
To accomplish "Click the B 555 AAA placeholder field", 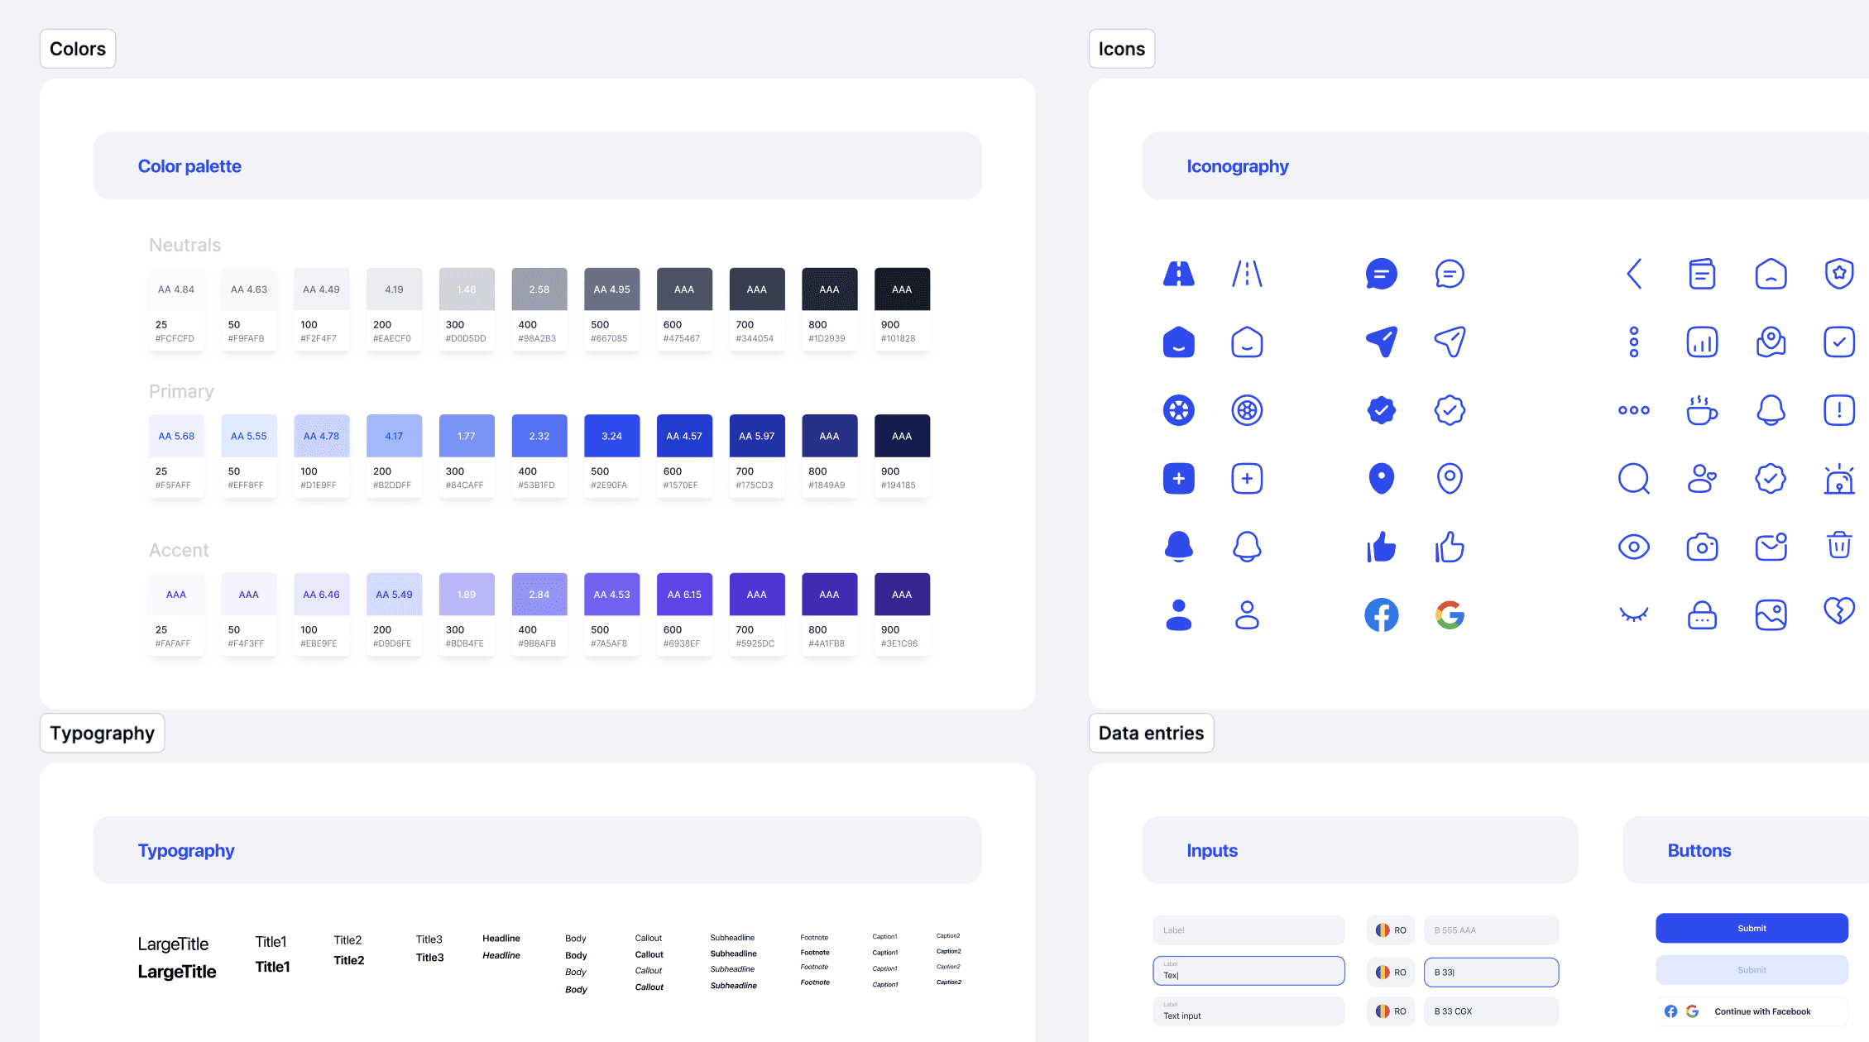I will [1491, 930].
